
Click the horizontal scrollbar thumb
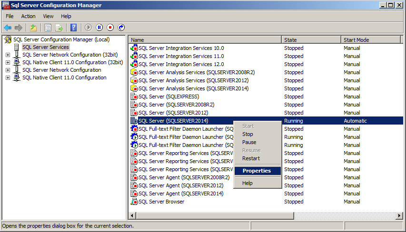click(215, 215)
